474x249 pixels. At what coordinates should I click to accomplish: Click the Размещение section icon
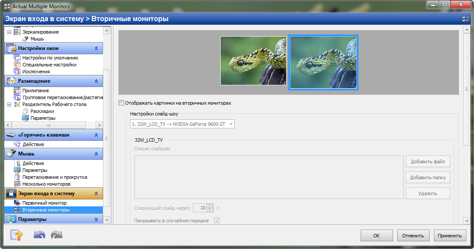(11, 81)
